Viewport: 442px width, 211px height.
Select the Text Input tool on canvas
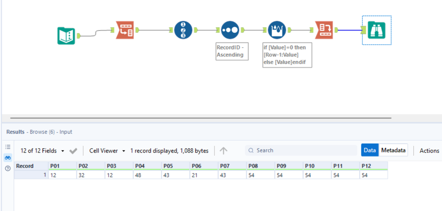(66, 36)
